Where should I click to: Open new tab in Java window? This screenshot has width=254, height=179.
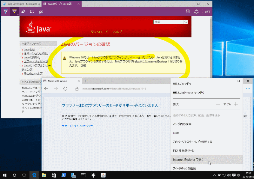(85, 4)
